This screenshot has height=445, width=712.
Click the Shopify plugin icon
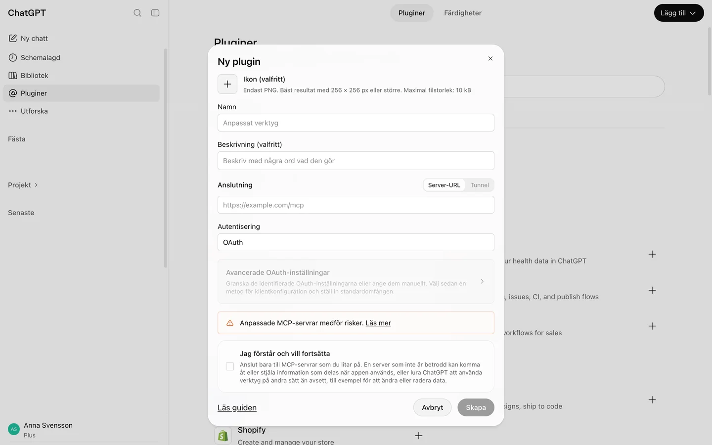(223, 436)
